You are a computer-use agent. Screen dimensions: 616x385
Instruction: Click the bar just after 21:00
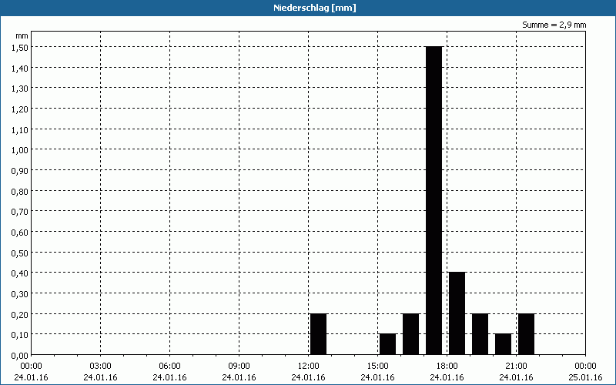click(527, 334)
